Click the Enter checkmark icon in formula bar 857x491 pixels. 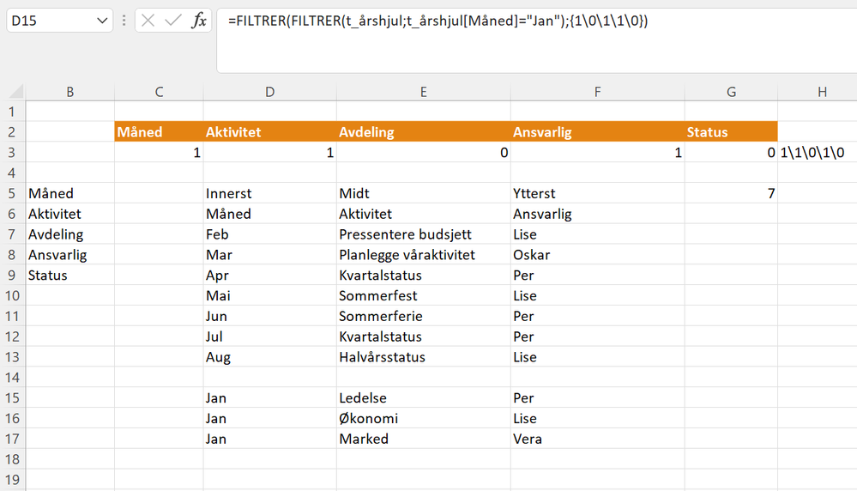(x=173, y=21)
